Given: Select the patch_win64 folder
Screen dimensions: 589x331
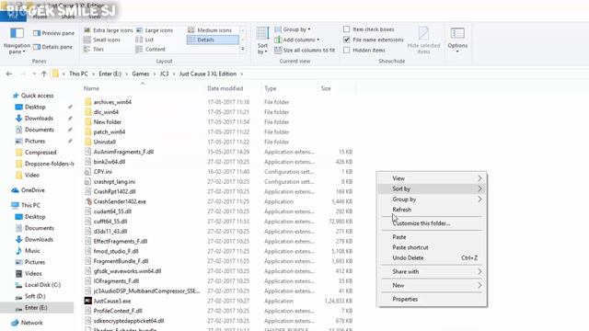Looking at the screenshot, I should pyautogui.click(x=105, y=132).
